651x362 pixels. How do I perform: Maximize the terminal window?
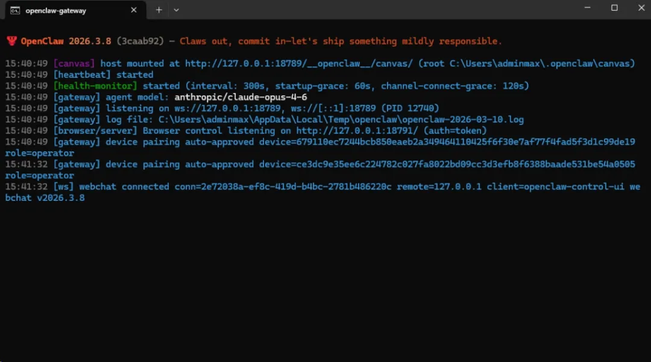tap(614, 8)
